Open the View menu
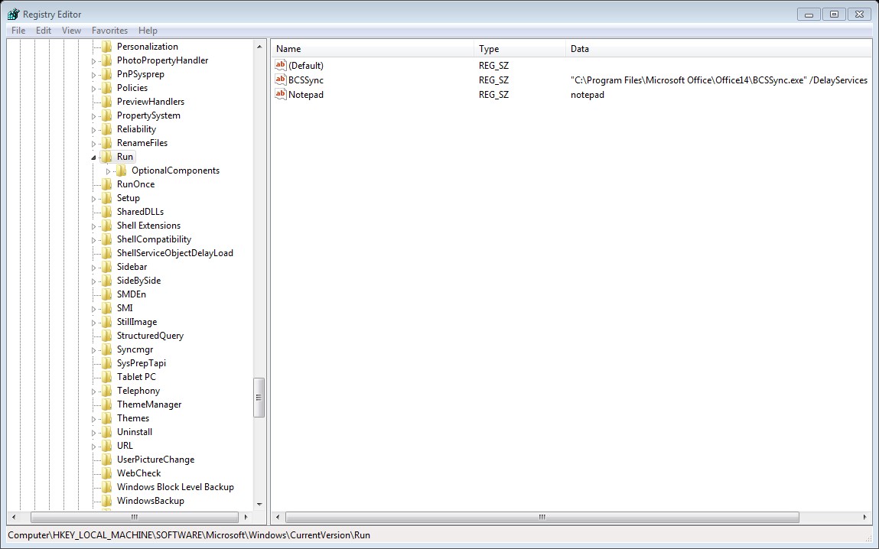 [x=71, y=31]
